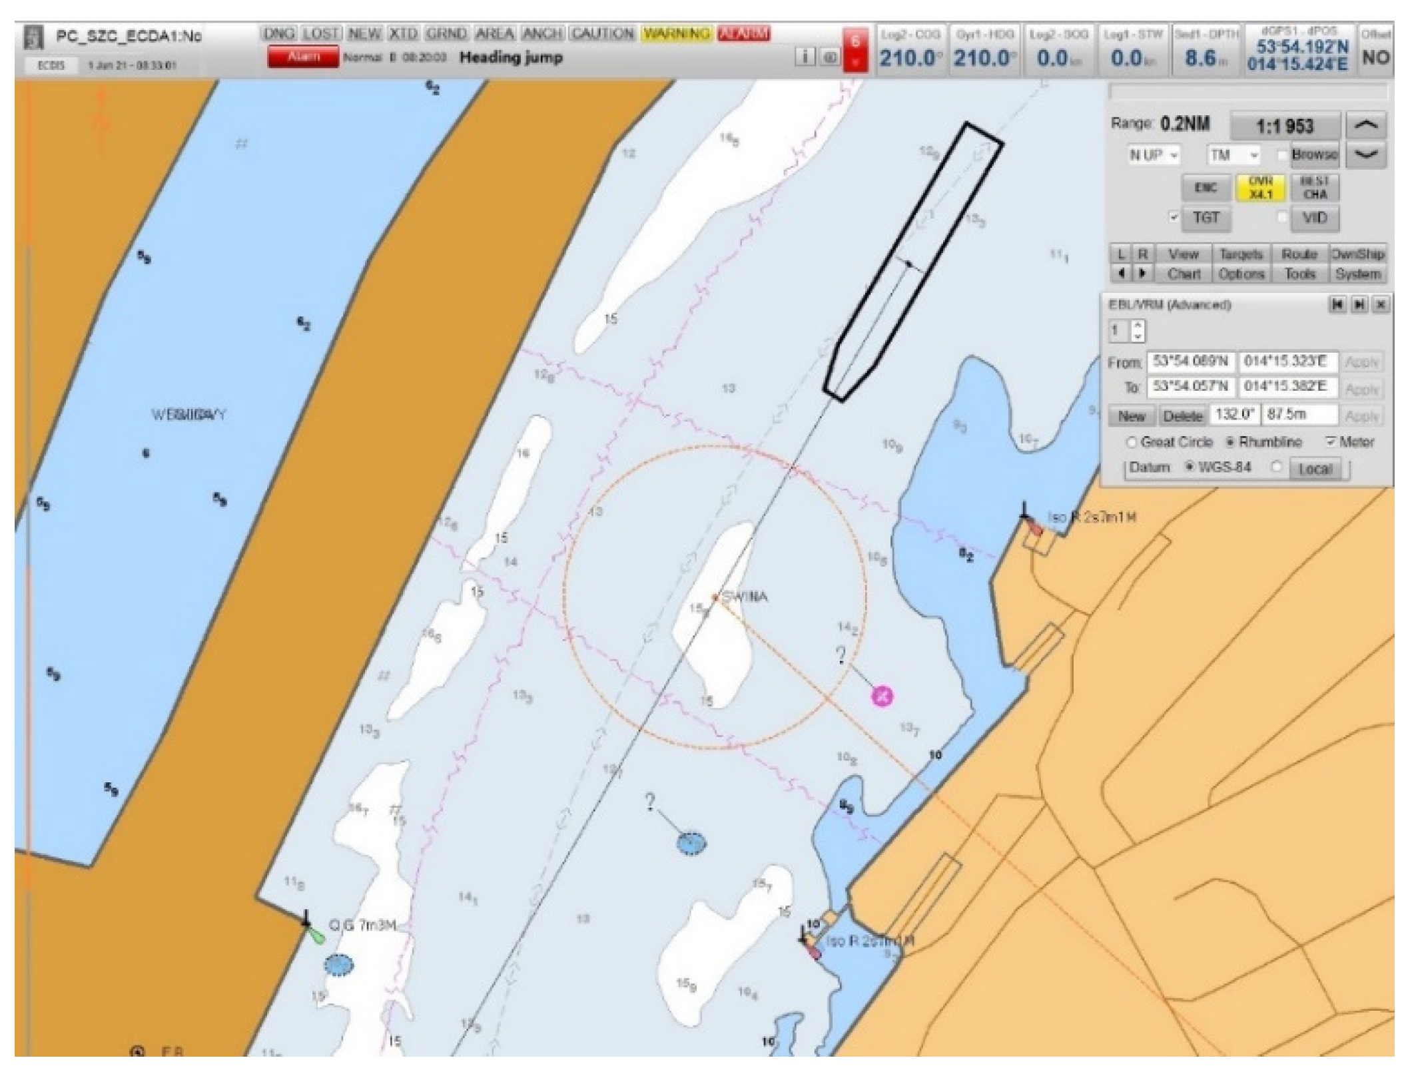Click the magenta target symbol on chart
Viewport: 1408px width, 1072px height.
click(882, 696)
